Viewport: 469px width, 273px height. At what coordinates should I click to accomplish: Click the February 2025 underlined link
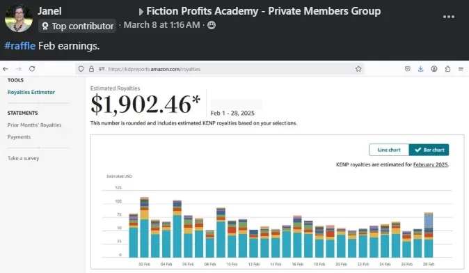(x=431, y=164)
